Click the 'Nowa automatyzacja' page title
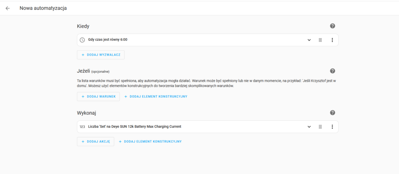Screen dimensions: 399x174 click(43, 8)
